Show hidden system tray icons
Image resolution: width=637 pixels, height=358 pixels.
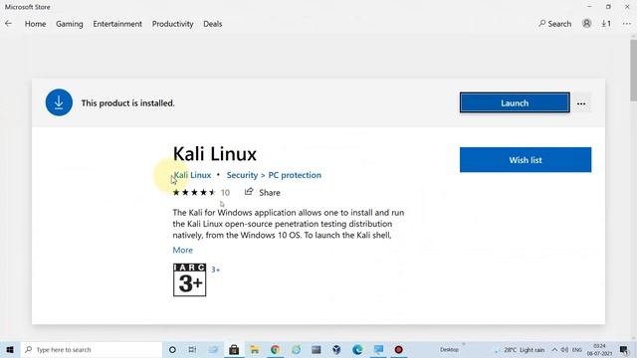554,349
